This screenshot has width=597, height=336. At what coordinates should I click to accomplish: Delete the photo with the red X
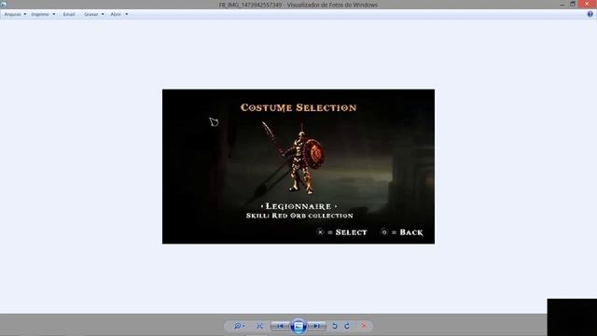(x=364, y=326)
